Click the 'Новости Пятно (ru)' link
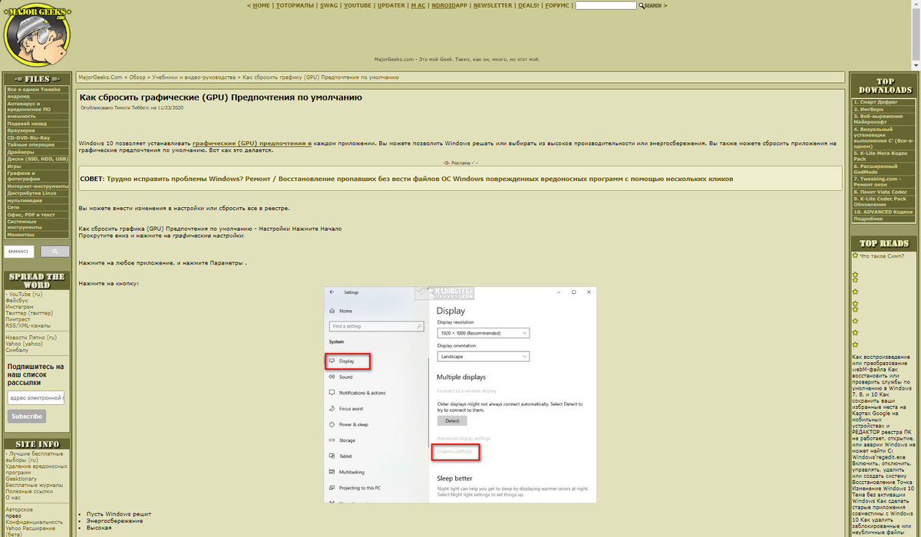The height and width of the screenshot is (537, 921). tap(31, 337)
